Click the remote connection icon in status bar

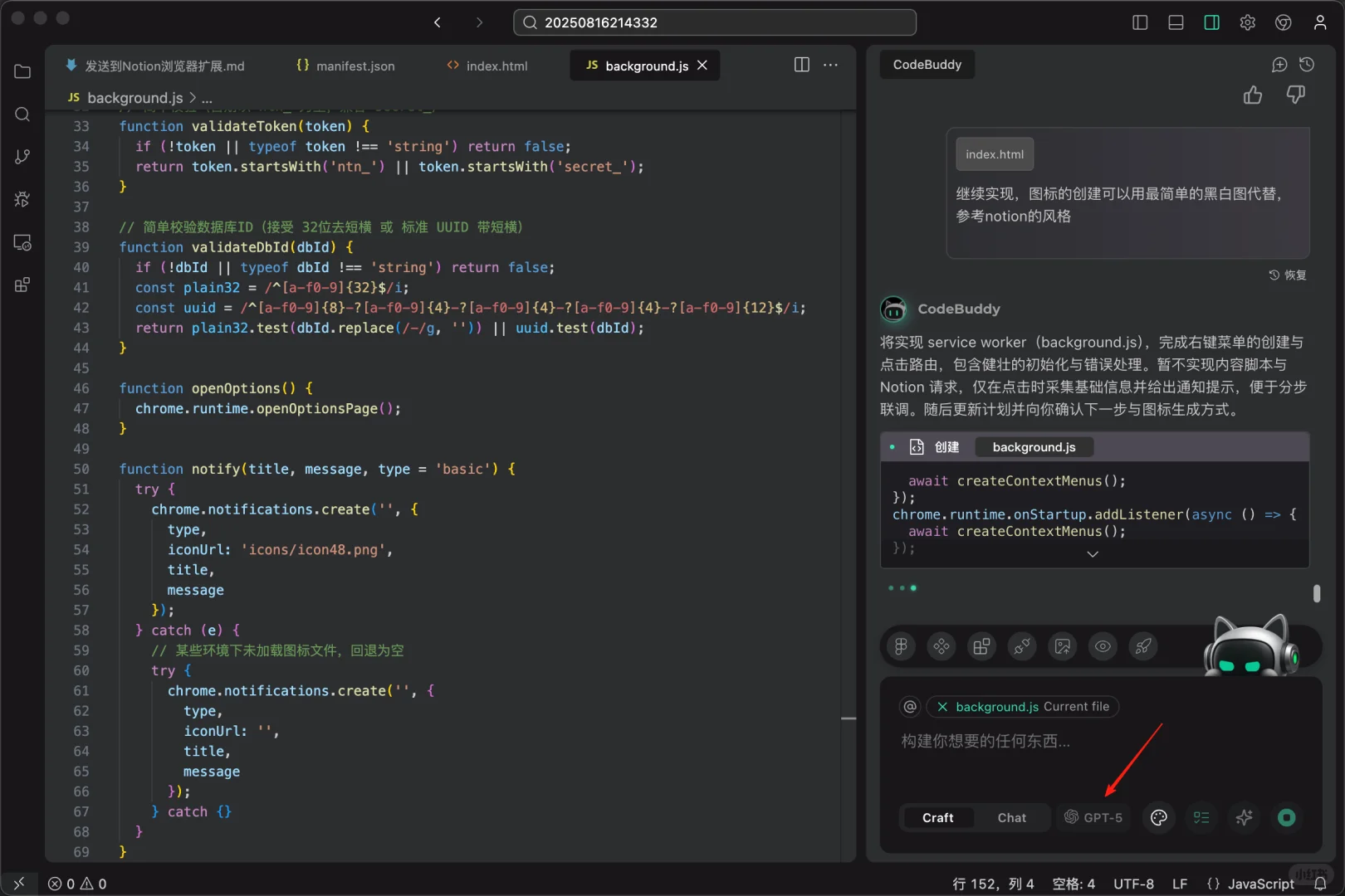(x=19, y=884)
